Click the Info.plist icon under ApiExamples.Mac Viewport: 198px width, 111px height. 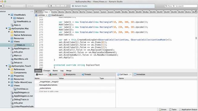12,52
